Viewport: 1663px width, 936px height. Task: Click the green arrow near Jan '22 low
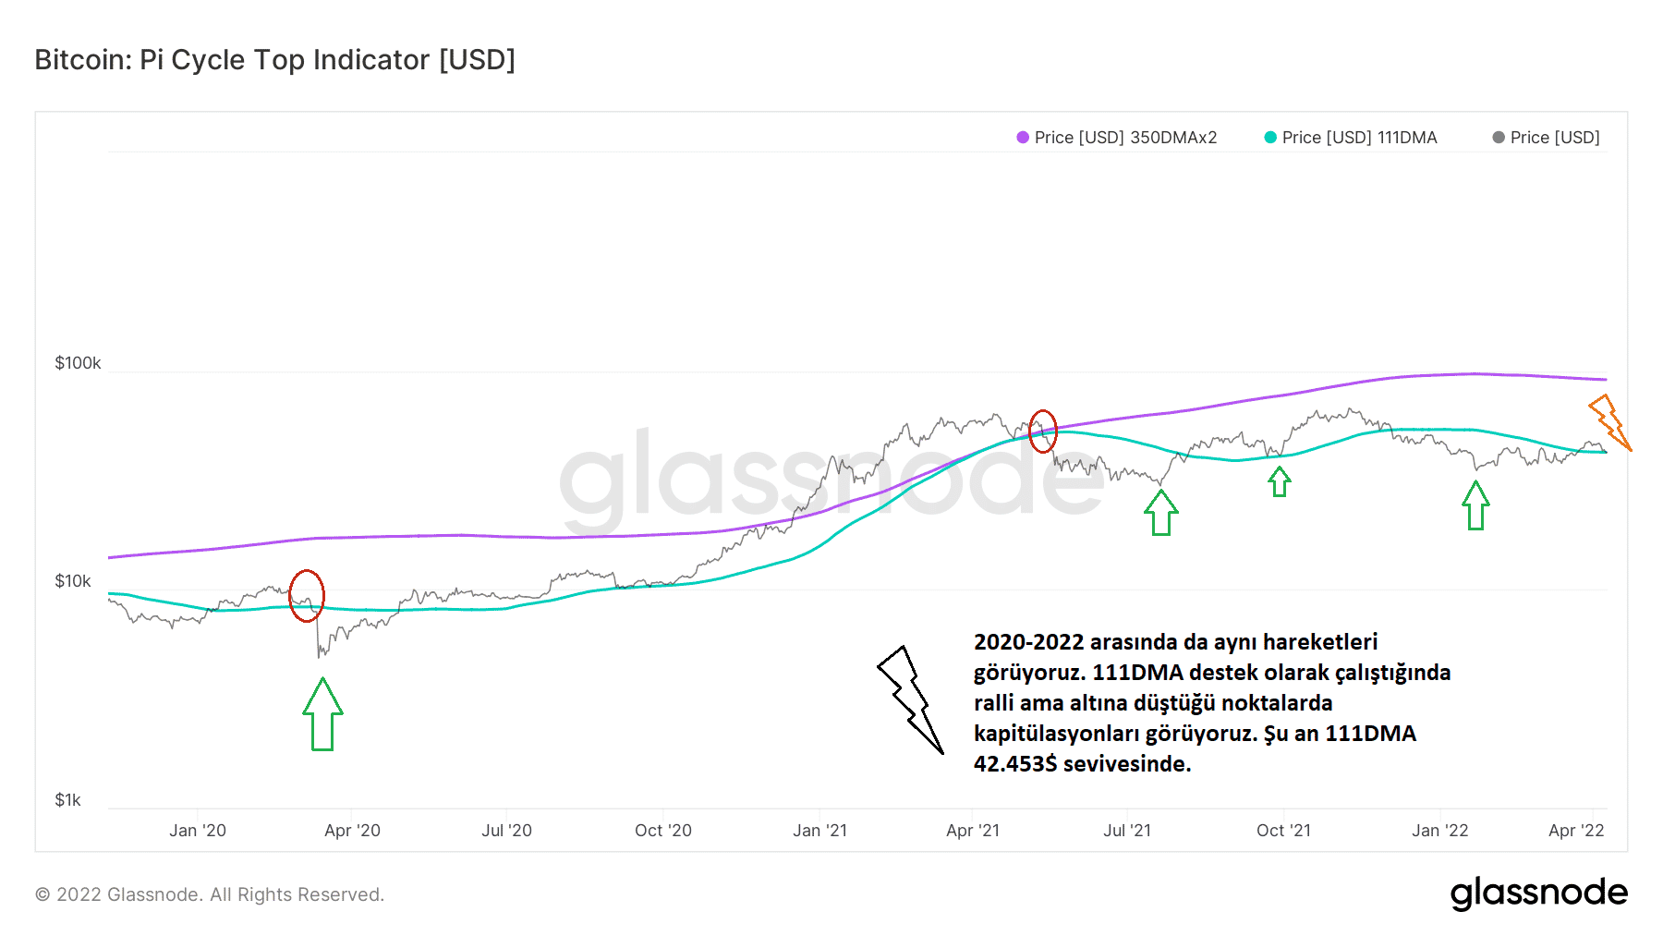[x=1475, y=505]
